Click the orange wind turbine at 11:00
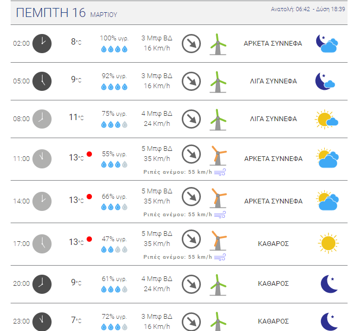 tap(218, 155)
